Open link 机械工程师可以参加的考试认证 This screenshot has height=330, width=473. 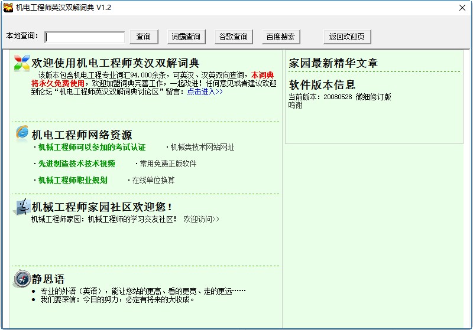pyautogui.click(x=92, y=147)
